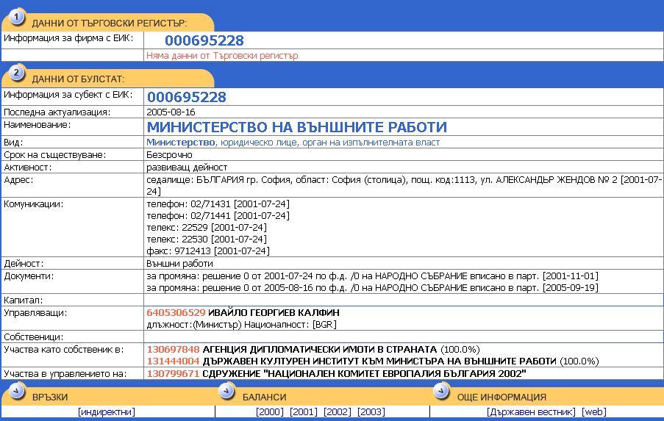Image resolution: width=664 pixels, height=421 pixels.
Task: Click the Собственици: row label
Action: [33, 337]
